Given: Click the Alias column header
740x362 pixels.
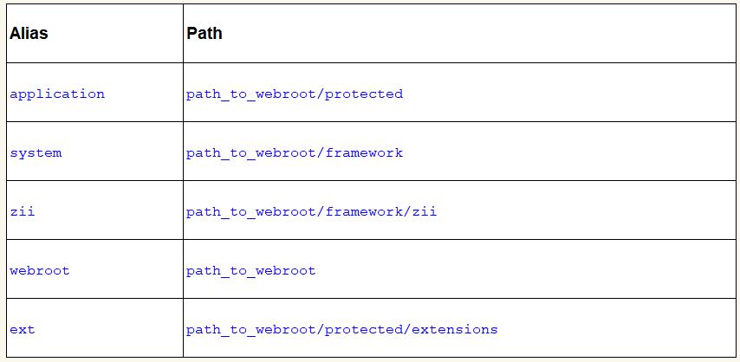Looking at the screenshot, I should pyautogui.click(x=29, y=34).
